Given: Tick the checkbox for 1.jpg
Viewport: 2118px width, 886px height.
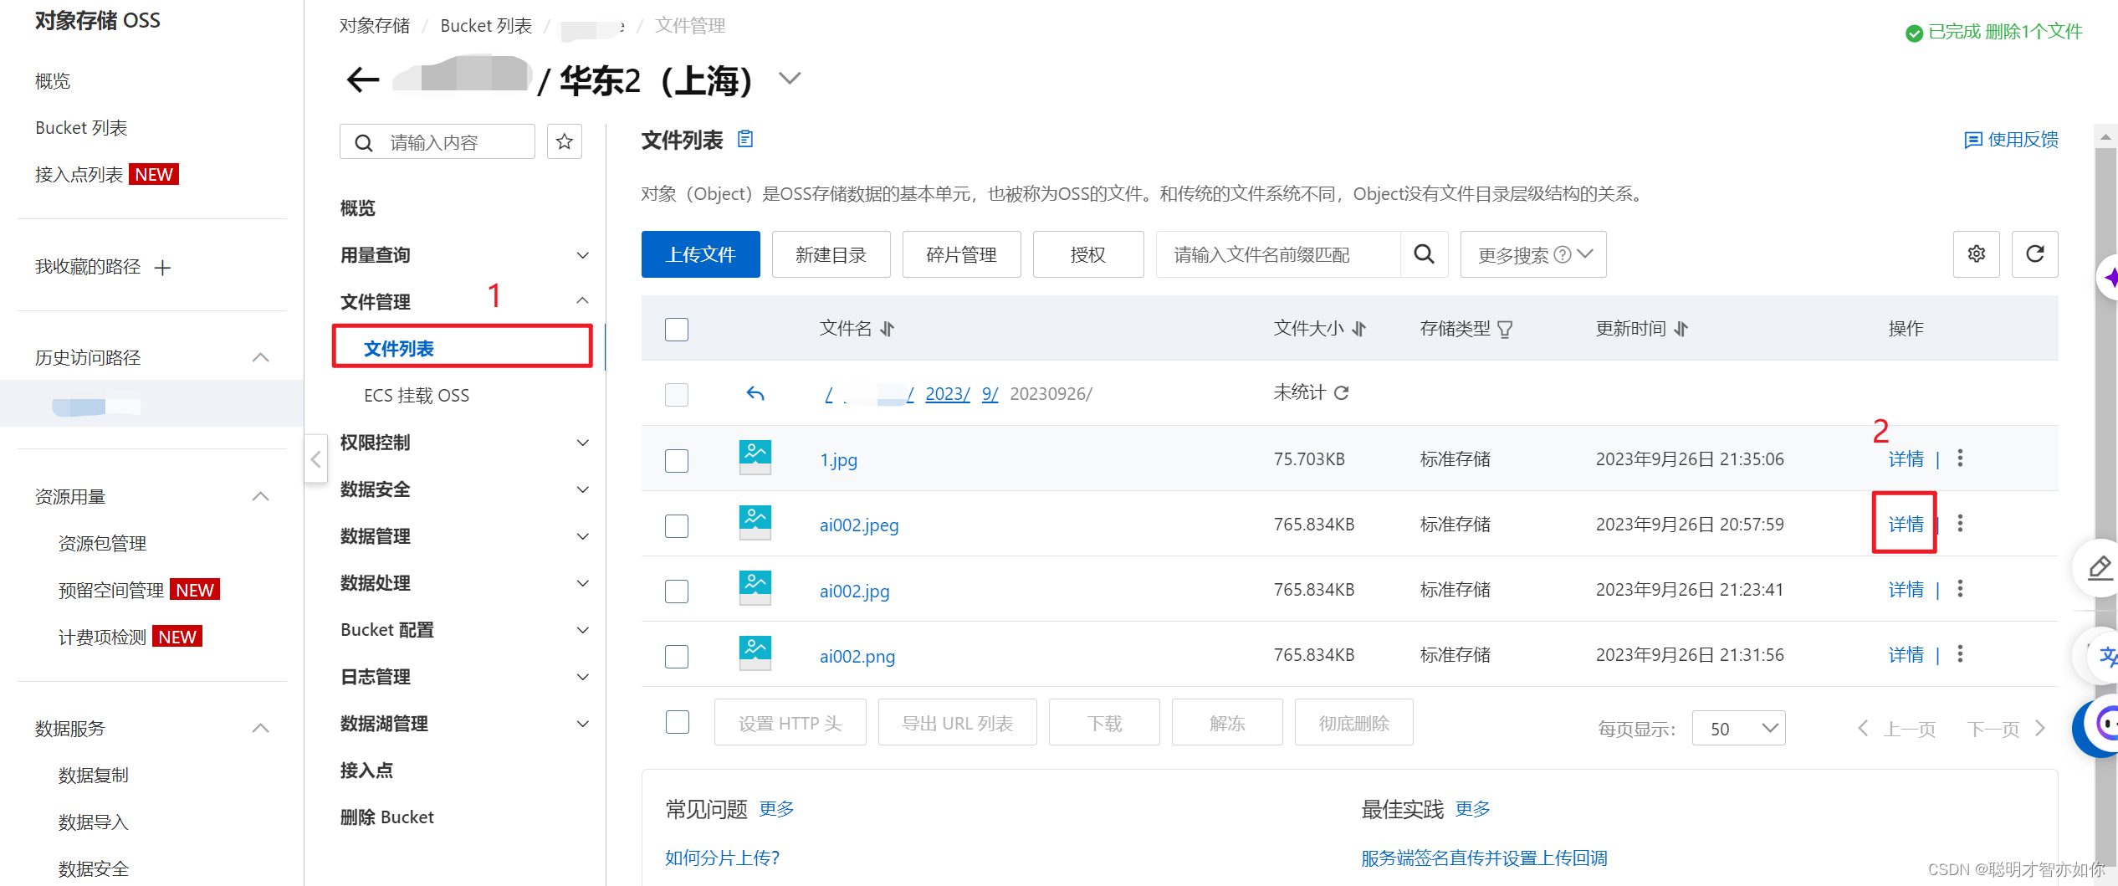Looking at the screenshot, I should 677,460.
